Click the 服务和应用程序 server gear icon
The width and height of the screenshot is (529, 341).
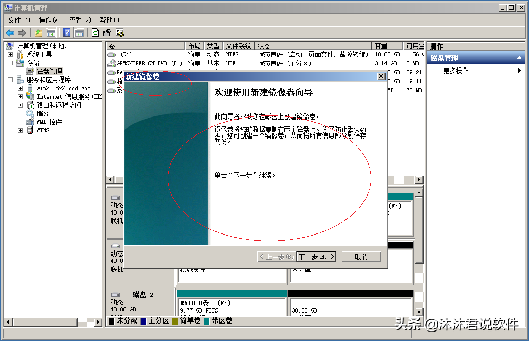pyautogui.click(x=20, y=80)
